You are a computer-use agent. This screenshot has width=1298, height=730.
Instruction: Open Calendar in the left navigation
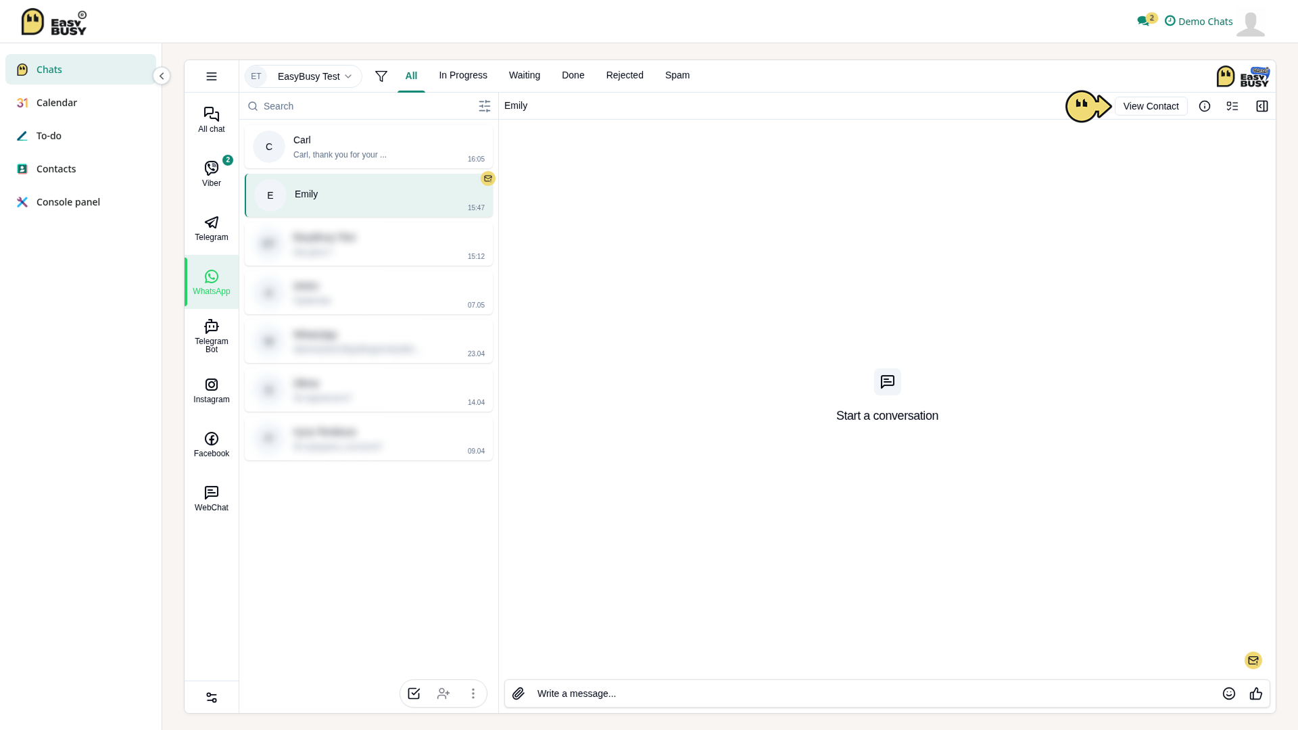click(80, 103)
